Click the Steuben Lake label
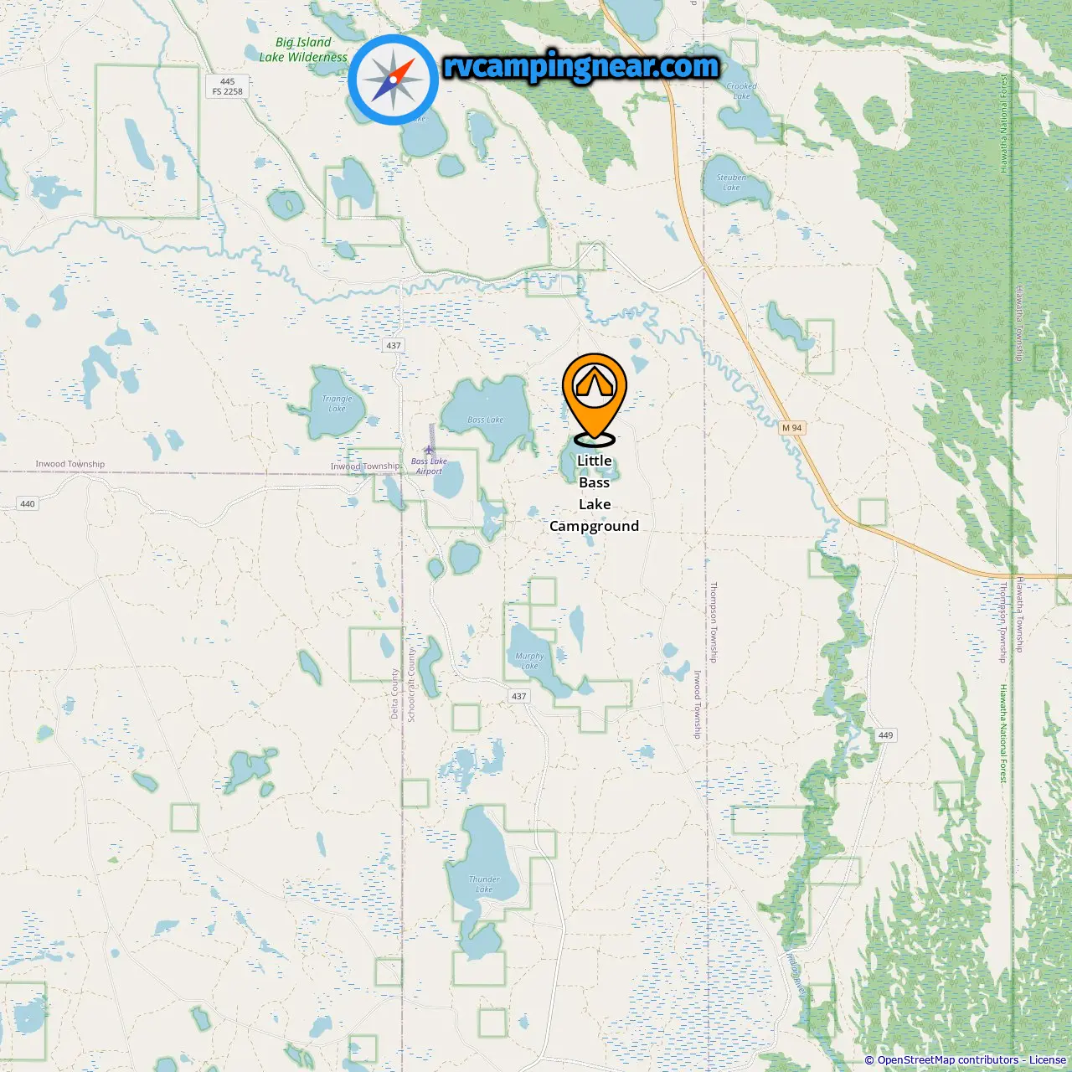This screenshot has width=1072, height=1072. (x=732, y=182)
